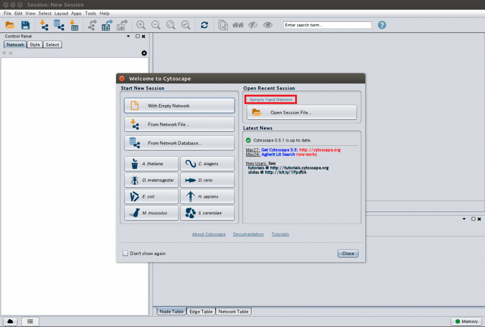The width and height of the screenshot is (485, 327).
Task: Choose the H. sapiens organism button
Action: 207,196
